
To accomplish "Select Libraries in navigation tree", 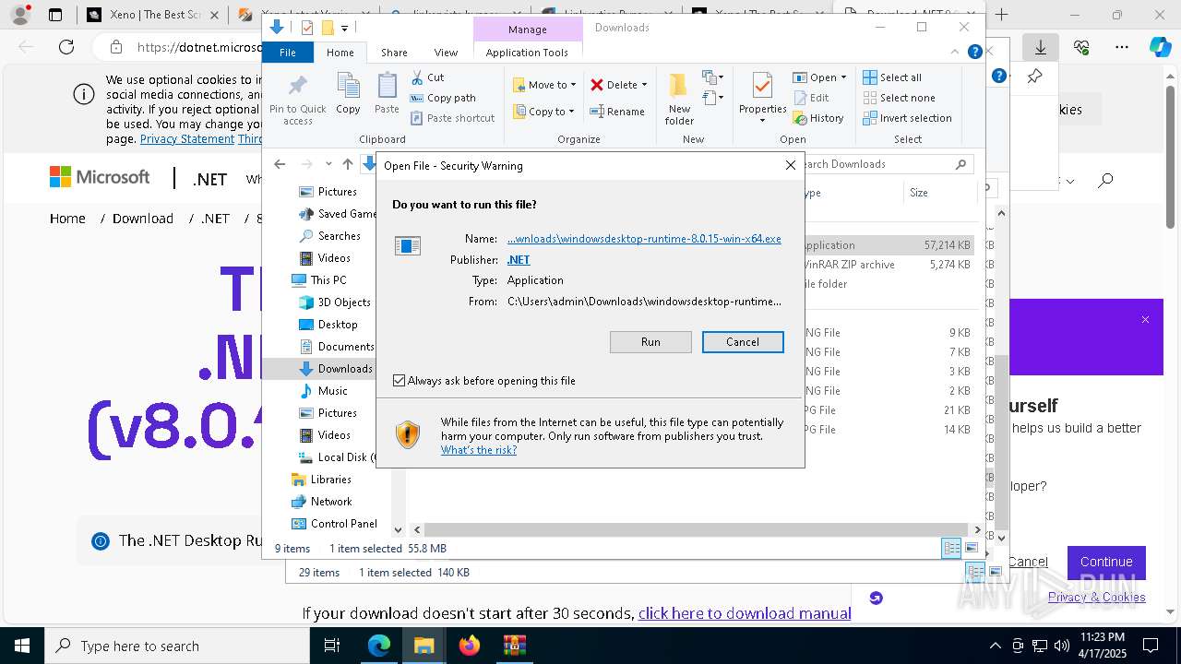I will click(x=321, y=480).
